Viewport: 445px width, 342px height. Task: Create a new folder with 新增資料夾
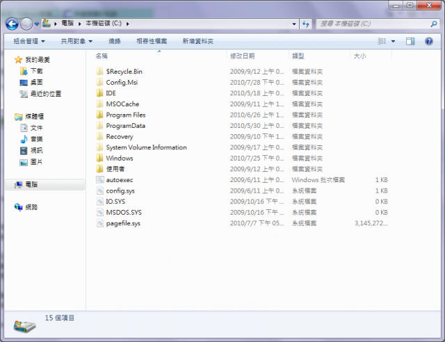tap(197, 41)
